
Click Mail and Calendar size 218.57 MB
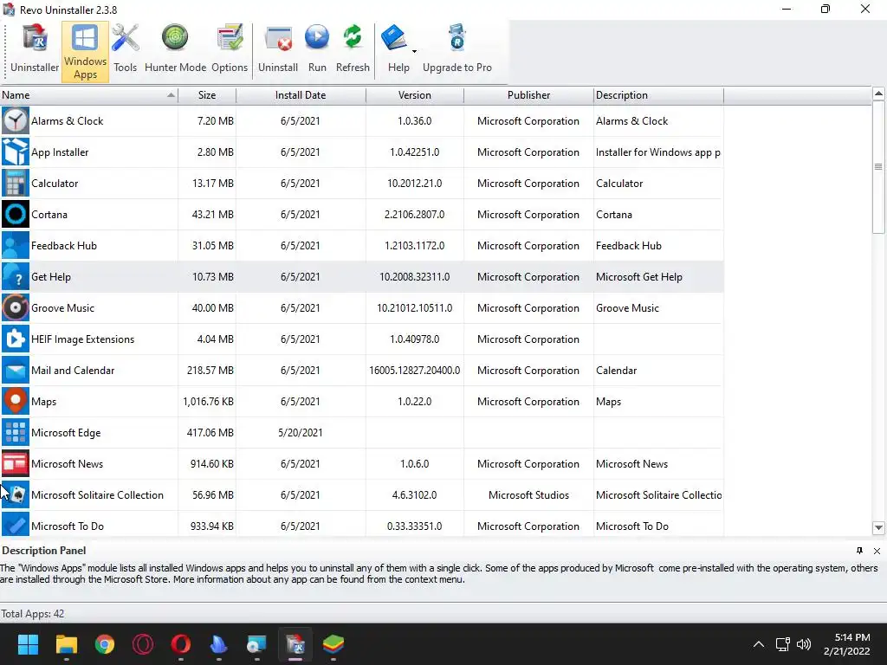pyautogui.click(x=210, y=371)
